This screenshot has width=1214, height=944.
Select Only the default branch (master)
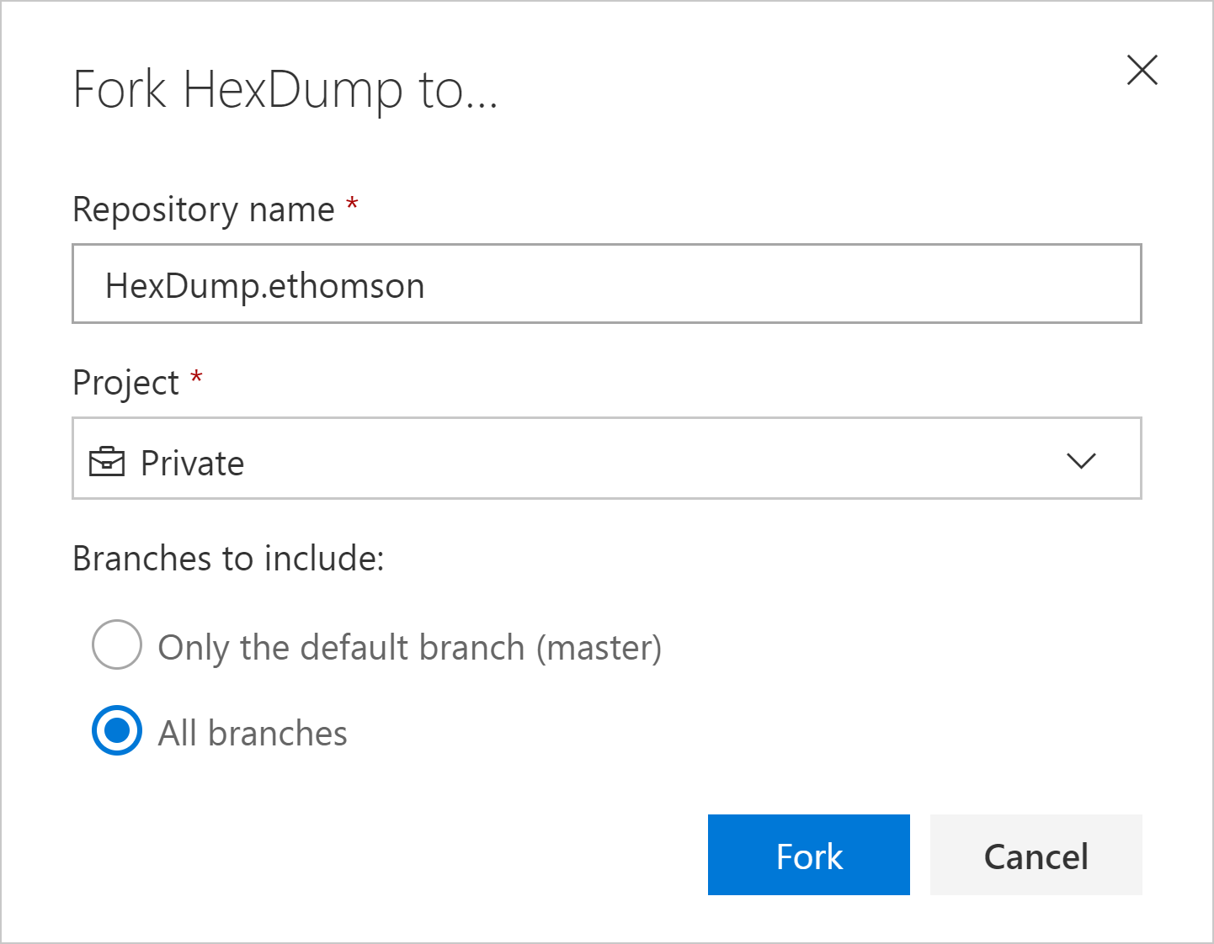(116, 644)
